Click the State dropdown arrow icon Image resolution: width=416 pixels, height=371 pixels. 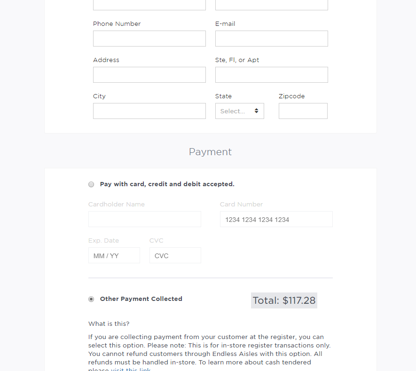tap(256, 111)
